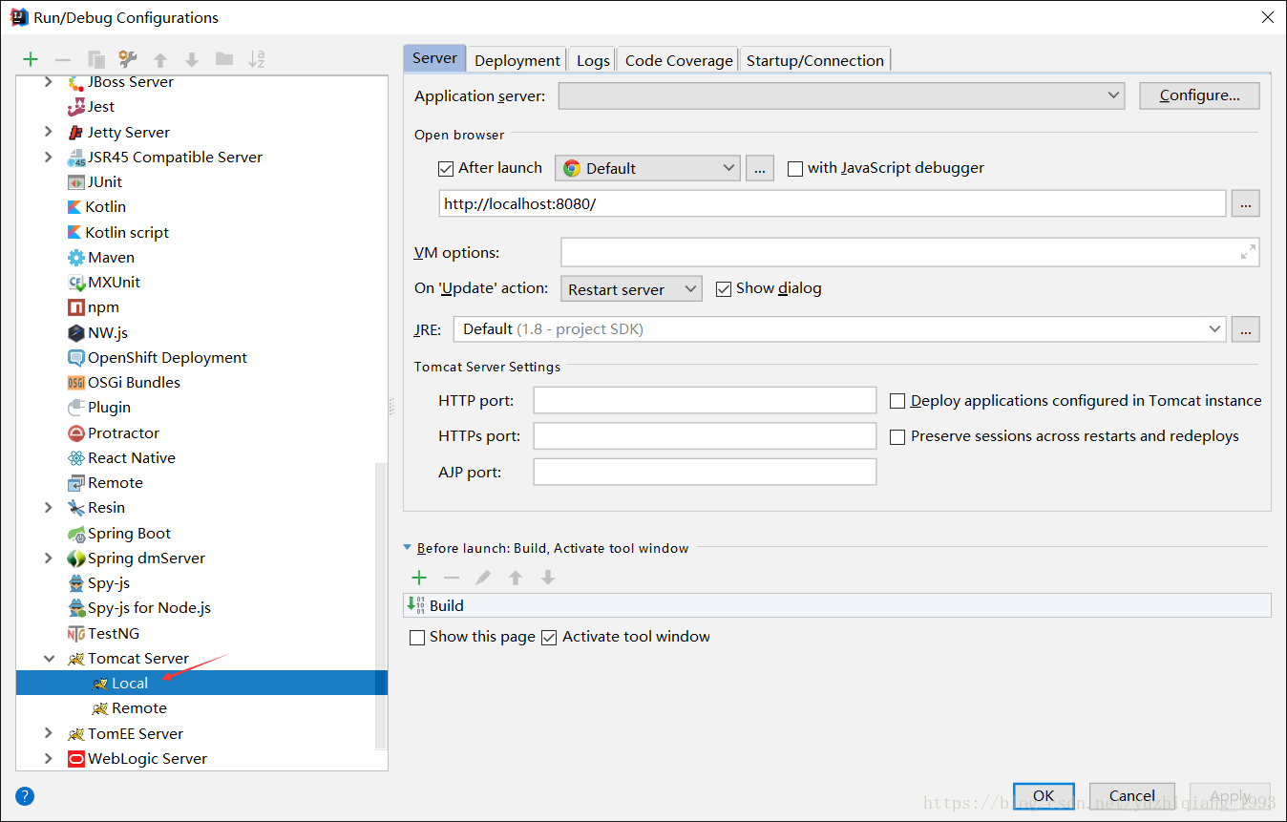The height and width of the screenshot is (822, 1287).
Task: Sort configurations alphabetically with the a-z icon
Action: click(x=257, y=59)
